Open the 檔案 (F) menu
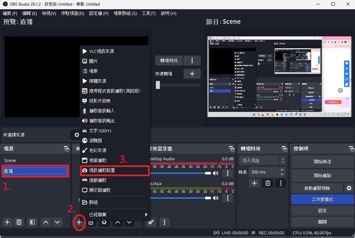355x238 pixels. 10,13
